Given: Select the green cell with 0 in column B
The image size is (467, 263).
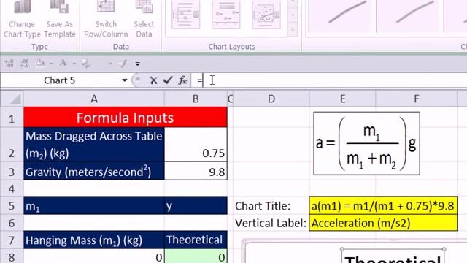Looking at the screenshot, I should [196, 256].
